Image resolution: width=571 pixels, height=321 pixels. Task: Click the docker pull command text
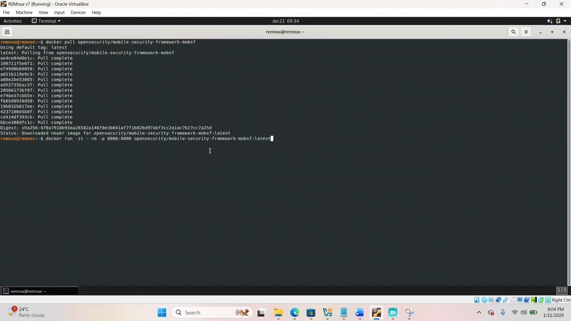[120, 42]
